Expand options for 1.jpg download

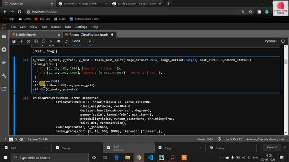pos(200,148)
